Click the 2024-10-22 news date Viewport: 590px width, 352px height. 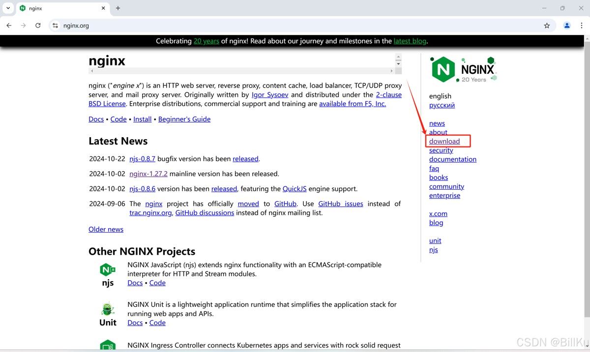(x=107, y=159)
